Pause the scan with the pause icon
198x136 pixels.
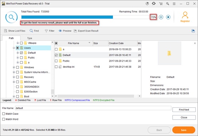tap(161, 17)
